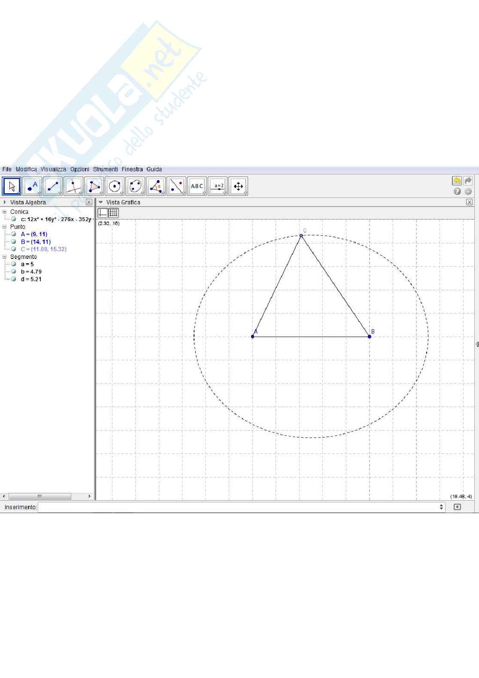Toggle visibility of conic c

14,219
